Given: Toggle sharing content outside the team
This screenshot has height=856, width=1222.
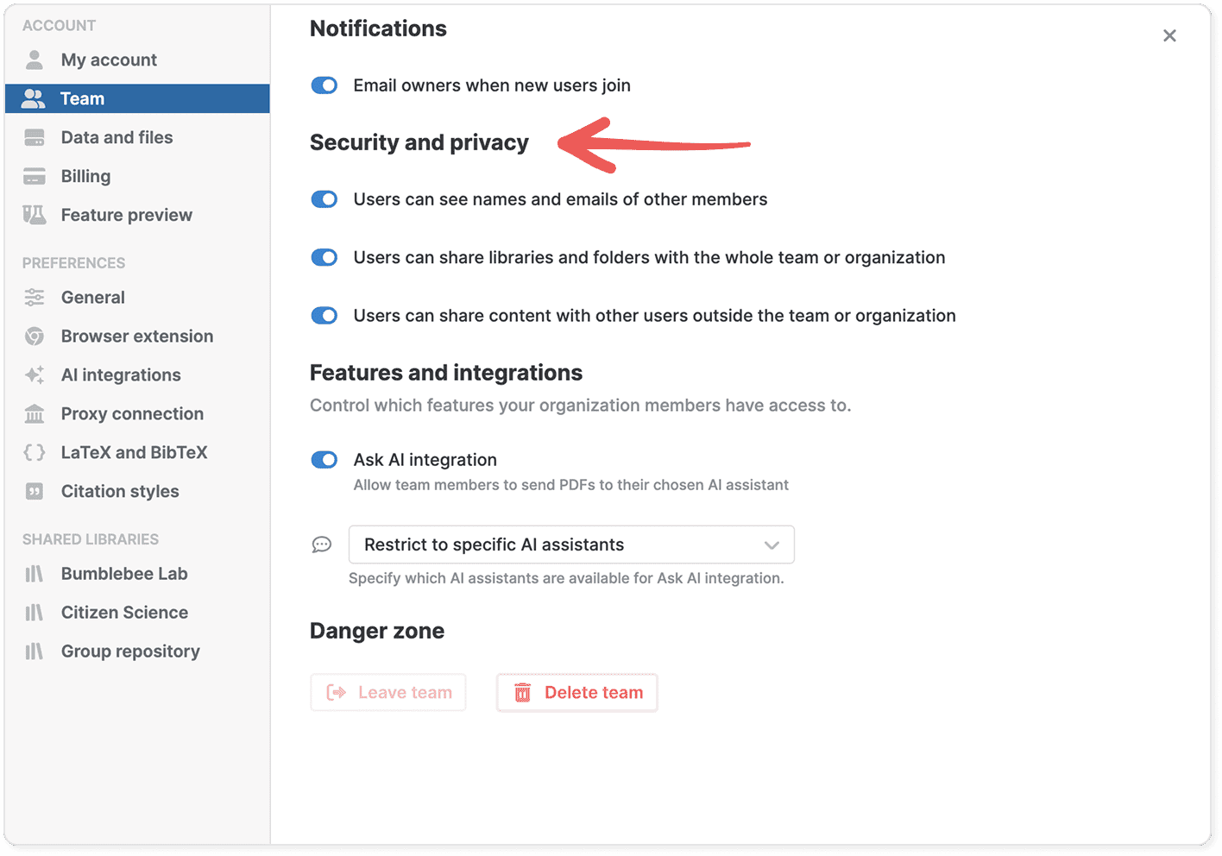Looking at the screenshot, I should [324, 316].
